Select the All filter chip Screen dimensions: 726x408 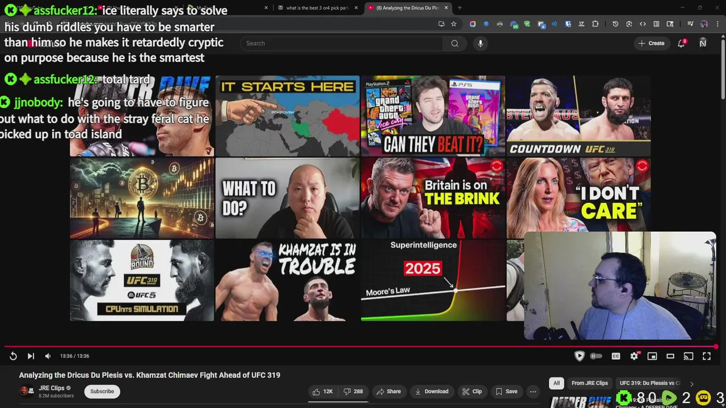[x=556, y=383]
